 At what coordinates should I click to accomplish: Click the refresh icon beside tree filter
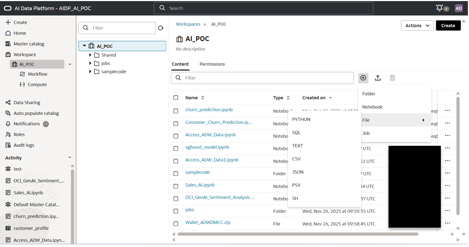[x=161, y=28]
